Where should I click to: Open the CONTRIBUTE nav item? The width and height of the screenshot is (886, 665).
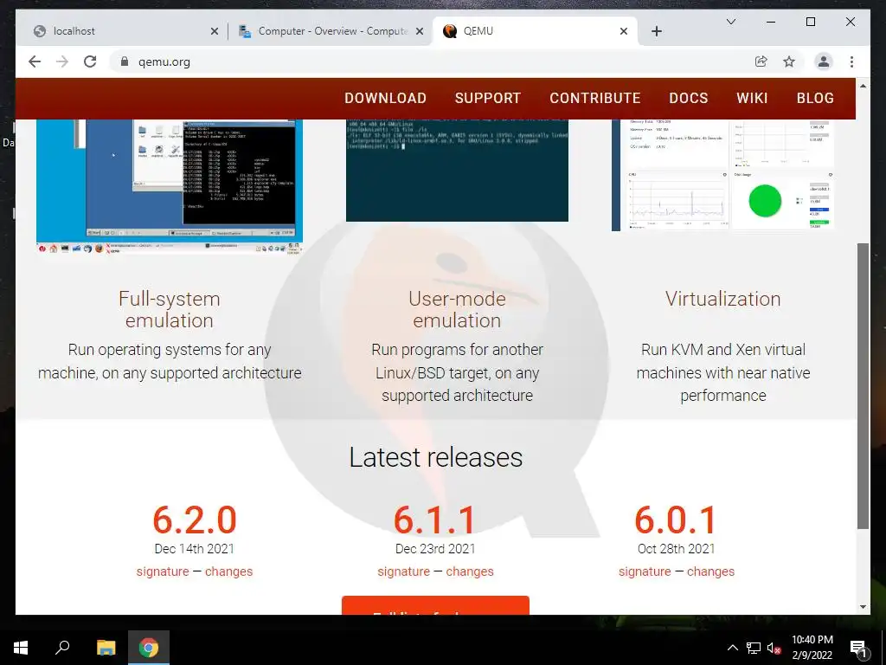[x=595, y=98]
